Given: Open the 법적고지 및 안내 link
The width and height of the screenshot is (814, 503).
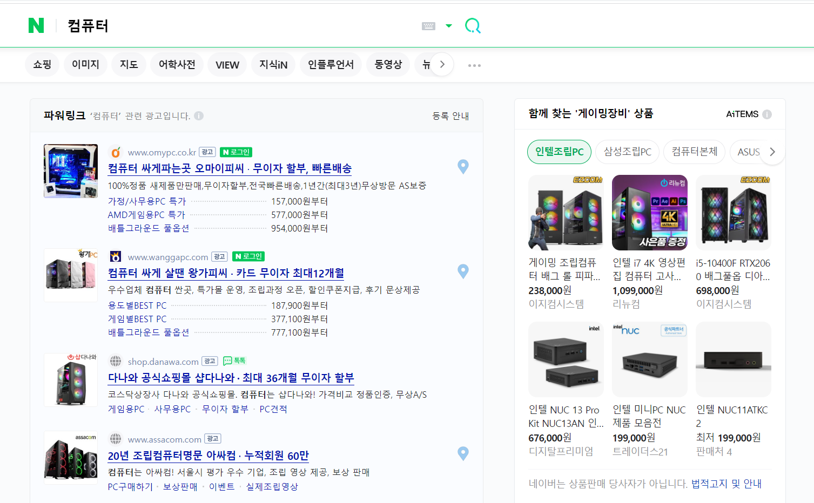Looking at the screenshot, I should coord(726,484).
